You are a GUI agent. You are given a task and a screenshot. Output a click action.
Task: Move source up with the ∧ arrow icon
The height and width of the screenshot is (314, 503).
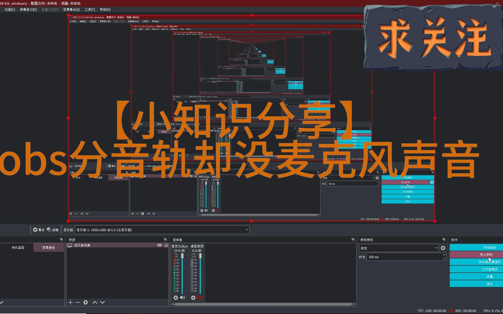[x=95, y=302]
